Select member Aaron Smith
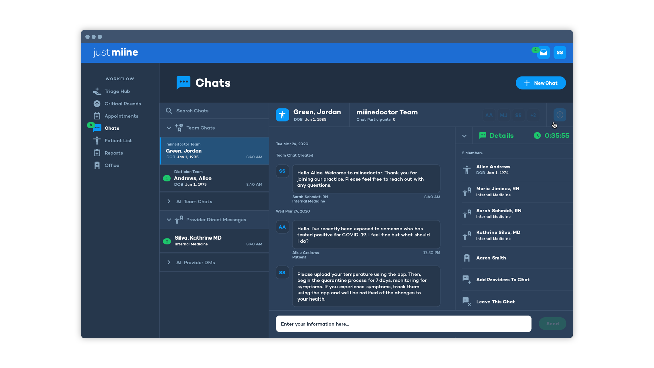654x368 pixels. click(517, 258)
